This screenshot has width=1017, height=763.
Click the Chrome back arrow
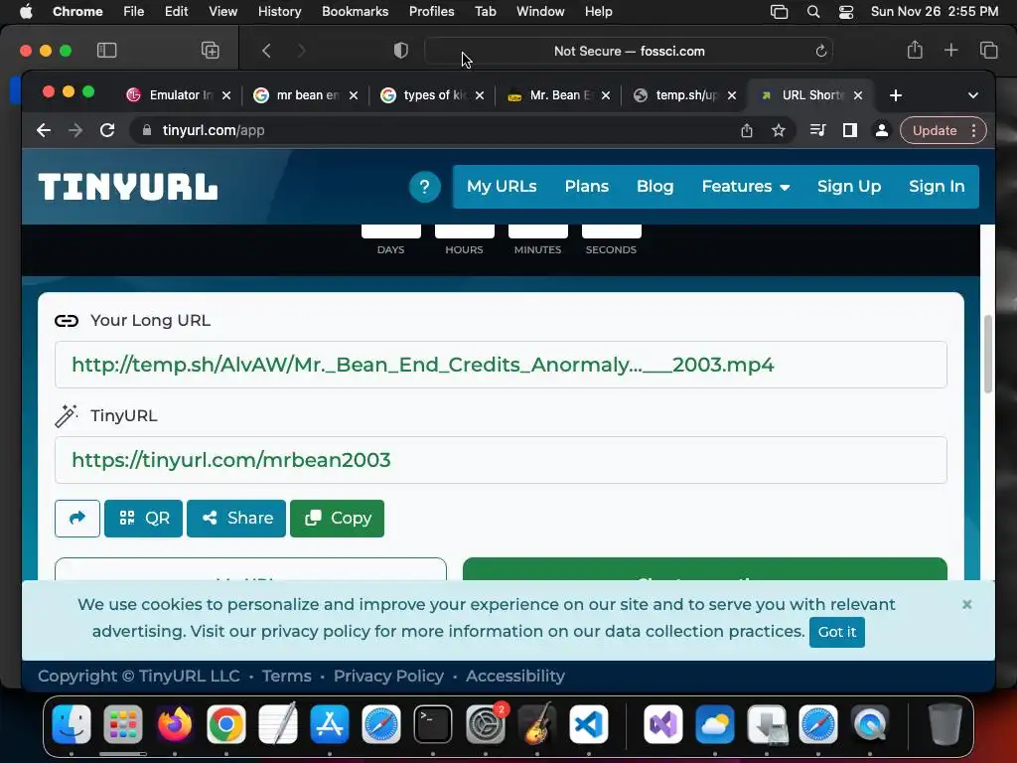click(44, 130)
